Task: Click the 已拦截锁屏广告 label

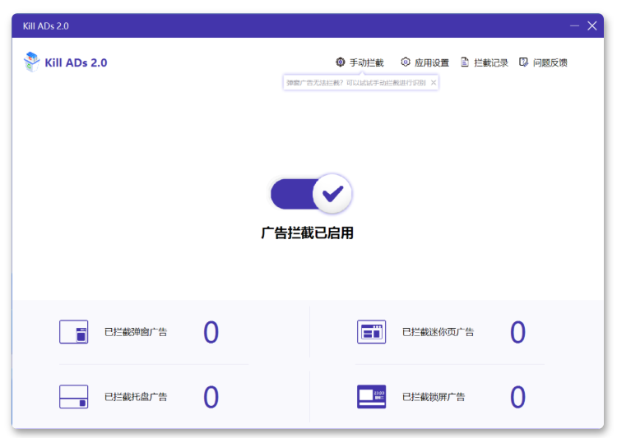Action: pyautogui.click(x=434, y=397)
